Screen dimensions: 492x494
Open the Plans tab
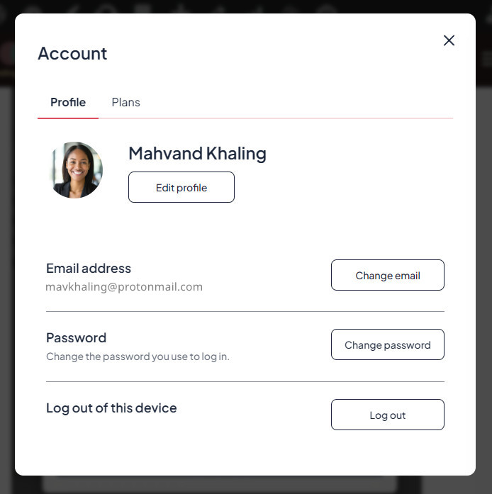pos(125,103)
